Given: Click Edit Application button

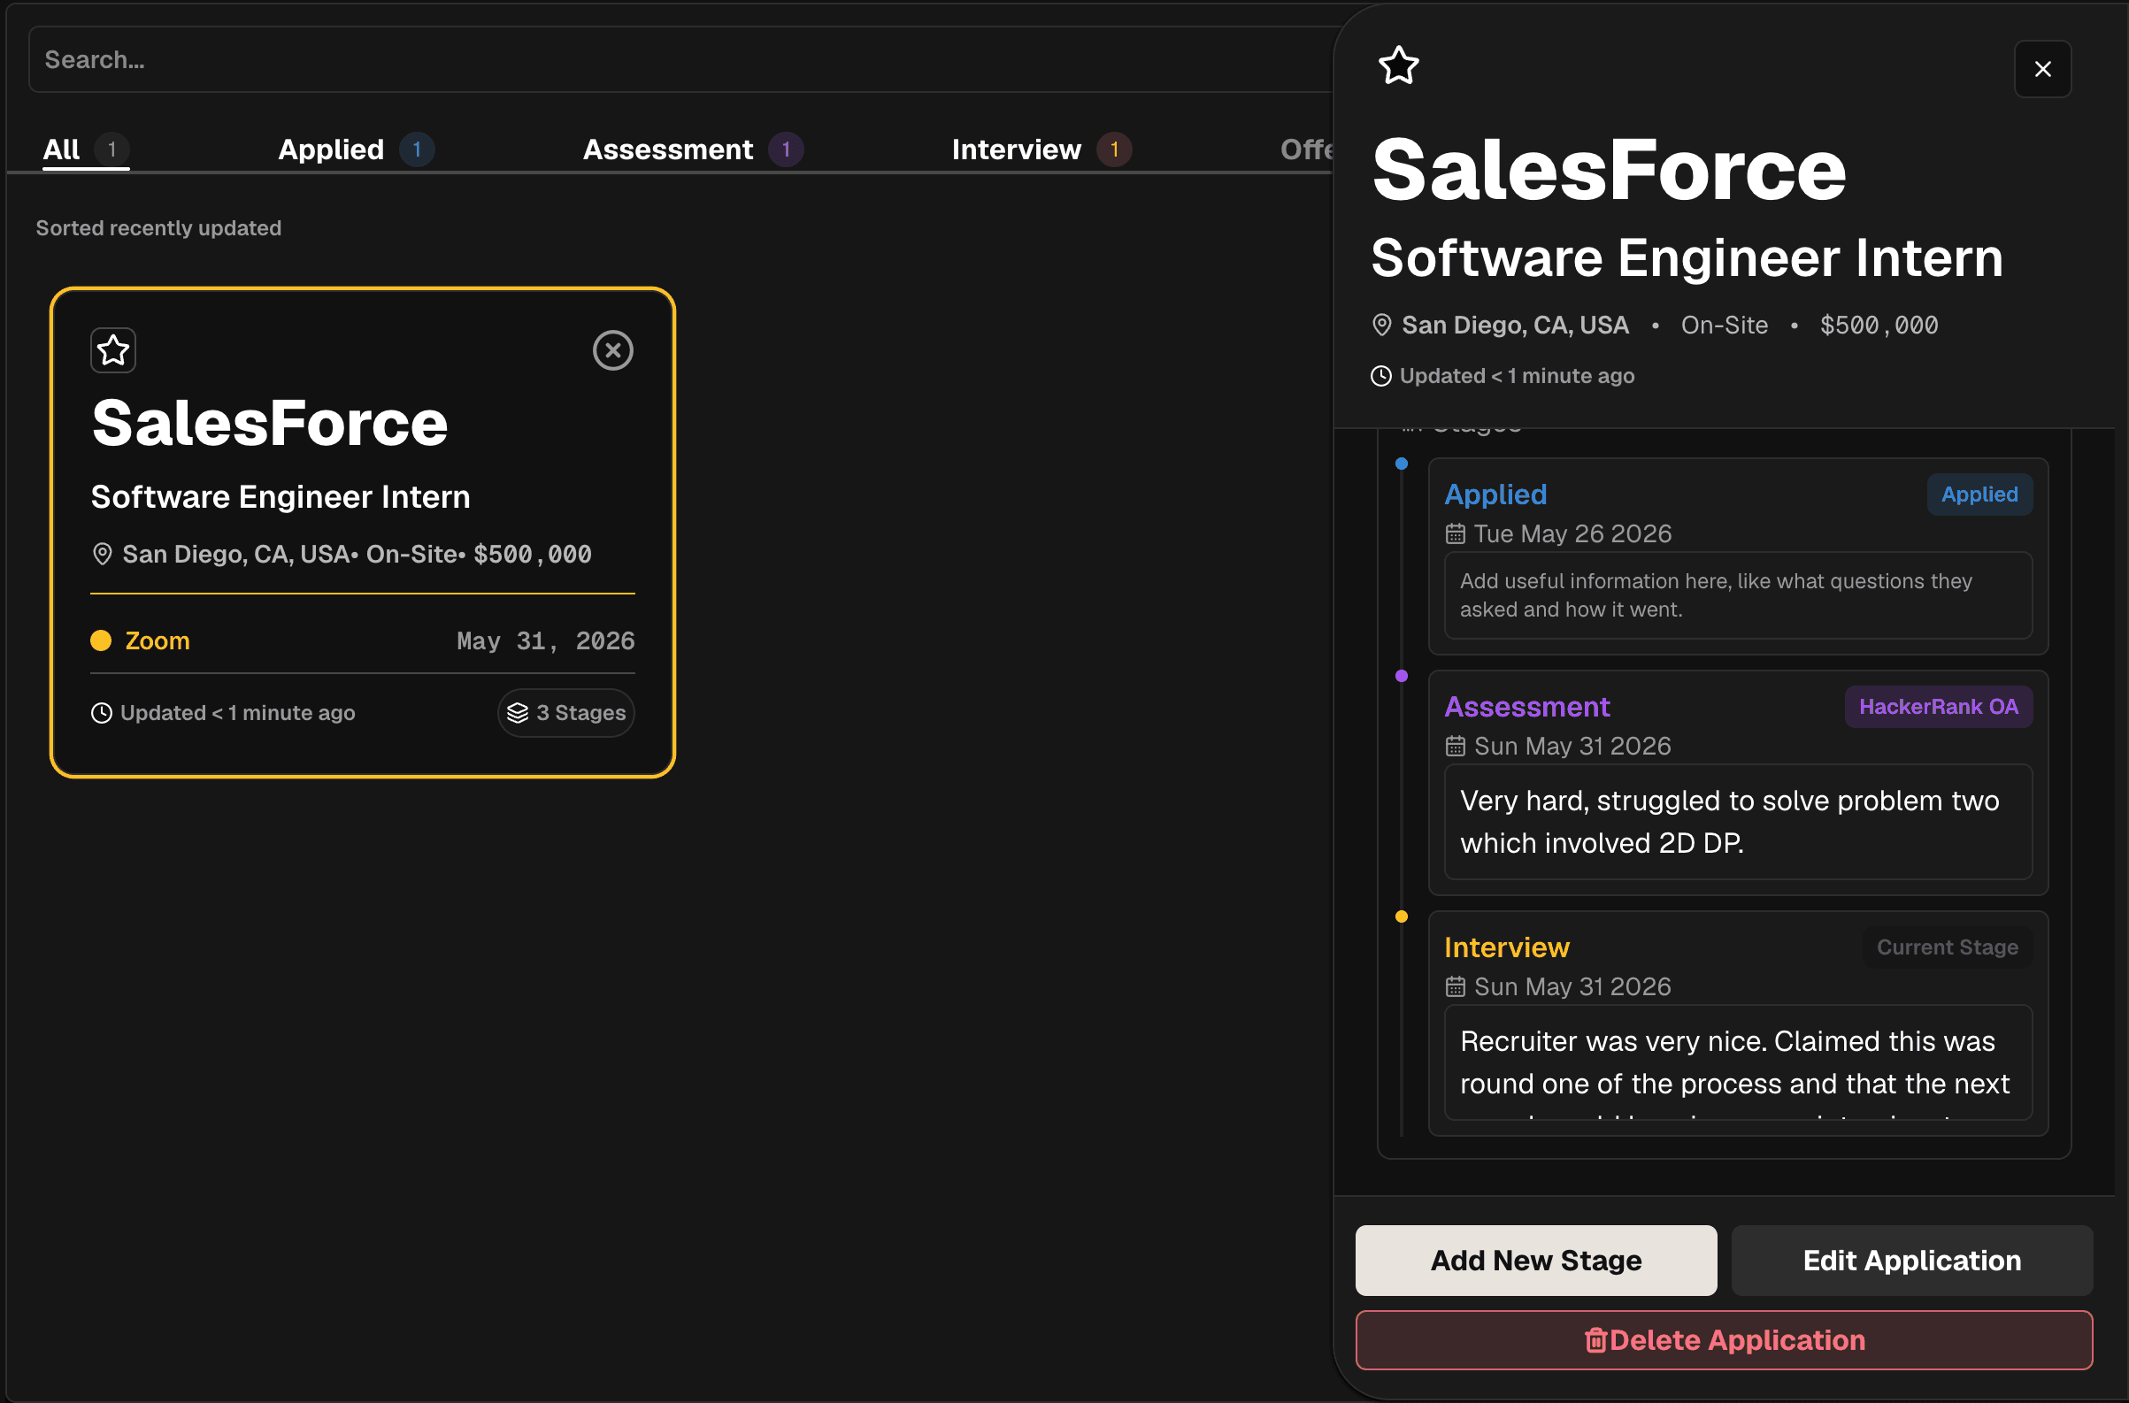Looking at the screenshot, I should tap(1912, 1261).
